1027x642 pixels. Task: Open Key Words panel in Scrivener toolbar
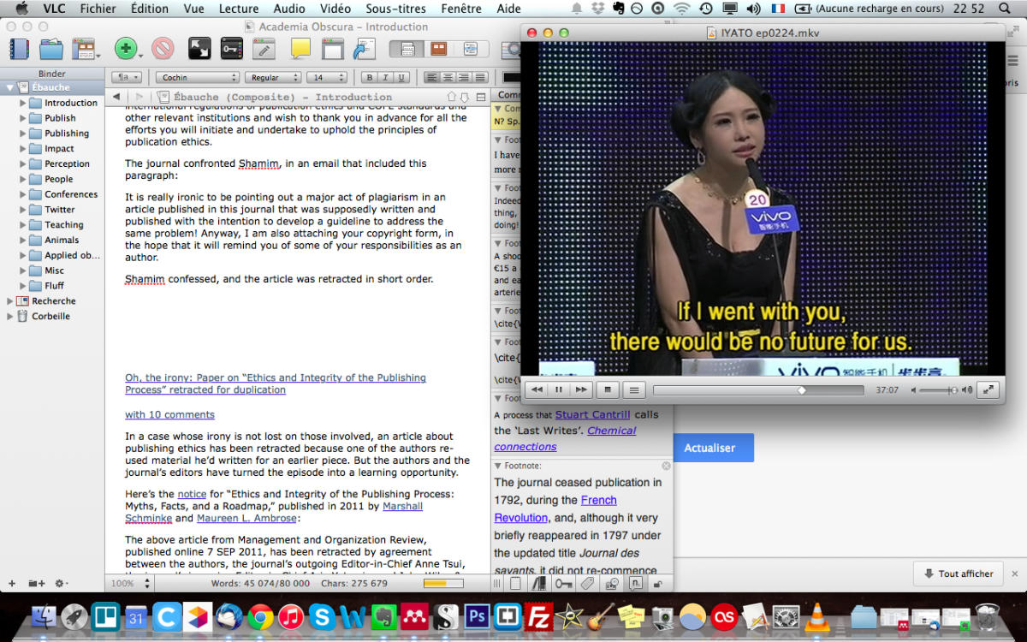point(231,49)
